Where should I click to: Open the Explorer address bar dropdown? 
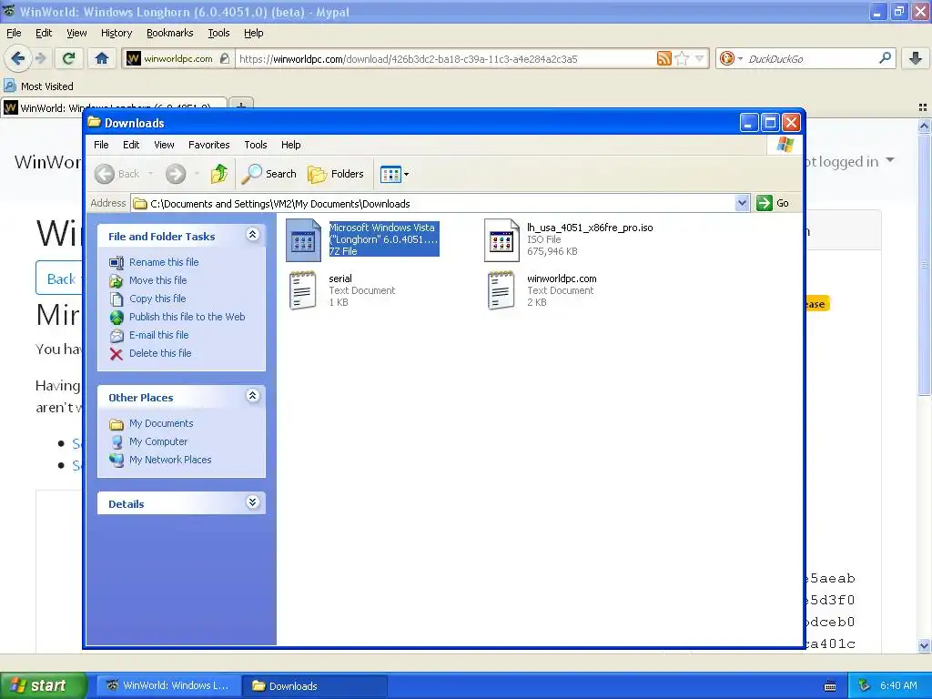coord(742,203)
